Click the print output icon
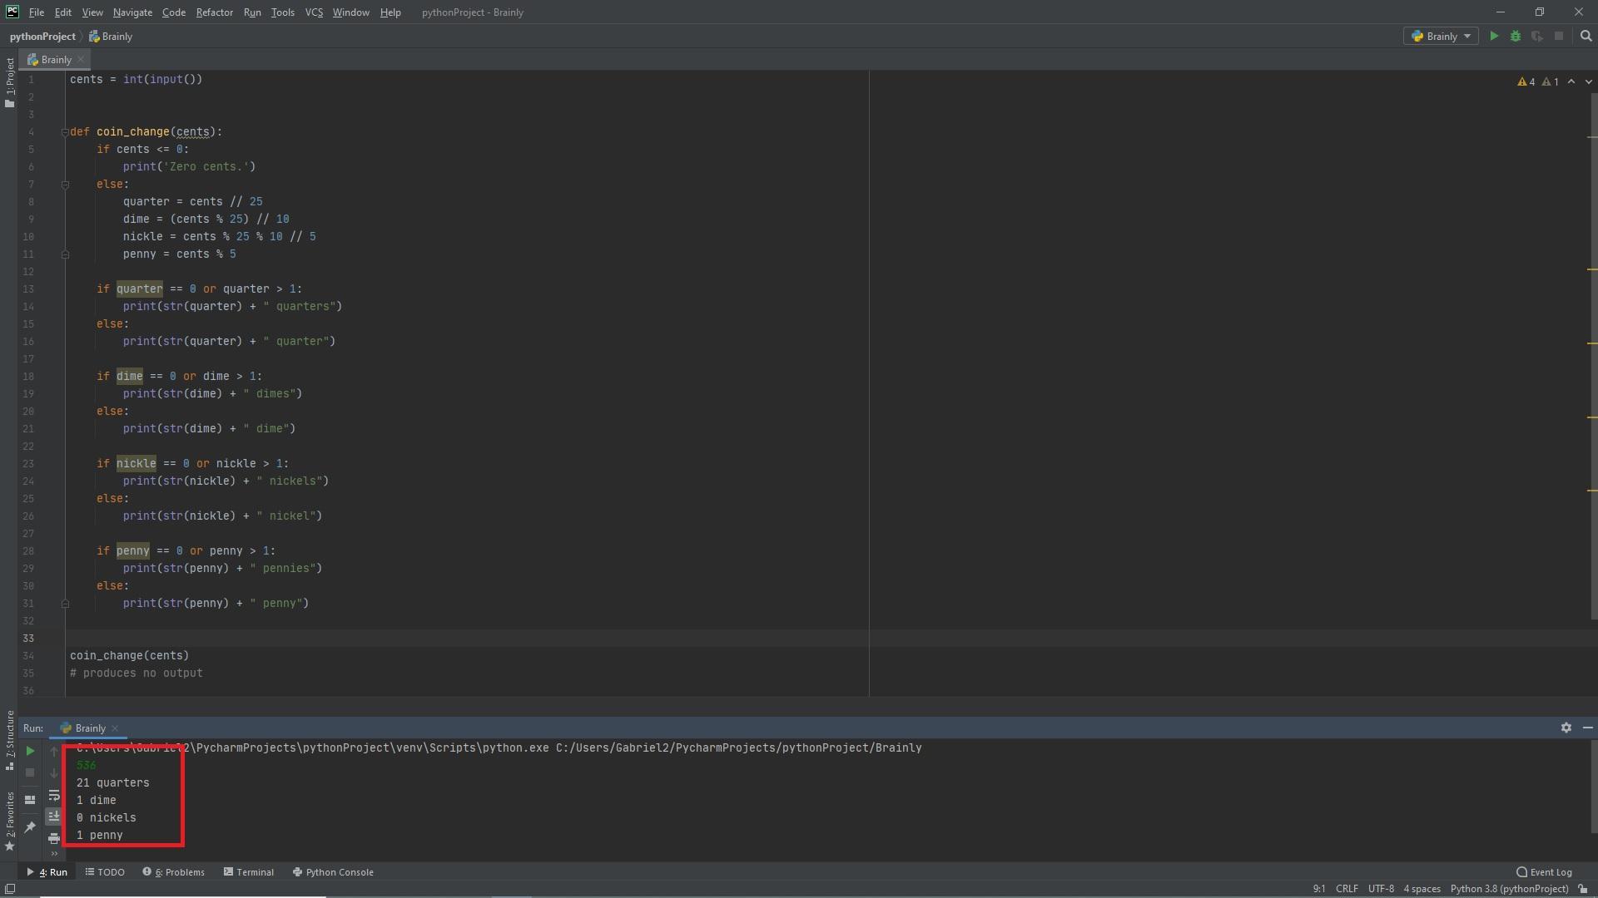This screenshot has width=1598, height=898. pos(54,838)
